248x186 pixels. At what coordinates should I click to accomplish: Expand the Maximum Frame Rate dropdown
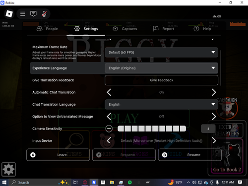point(161,53)
